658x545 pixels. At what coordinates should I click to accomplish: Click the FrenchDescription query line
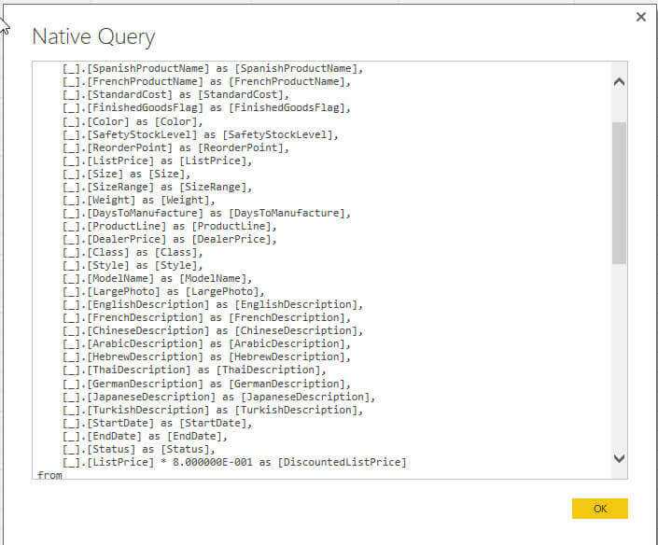tap(206, 317)
